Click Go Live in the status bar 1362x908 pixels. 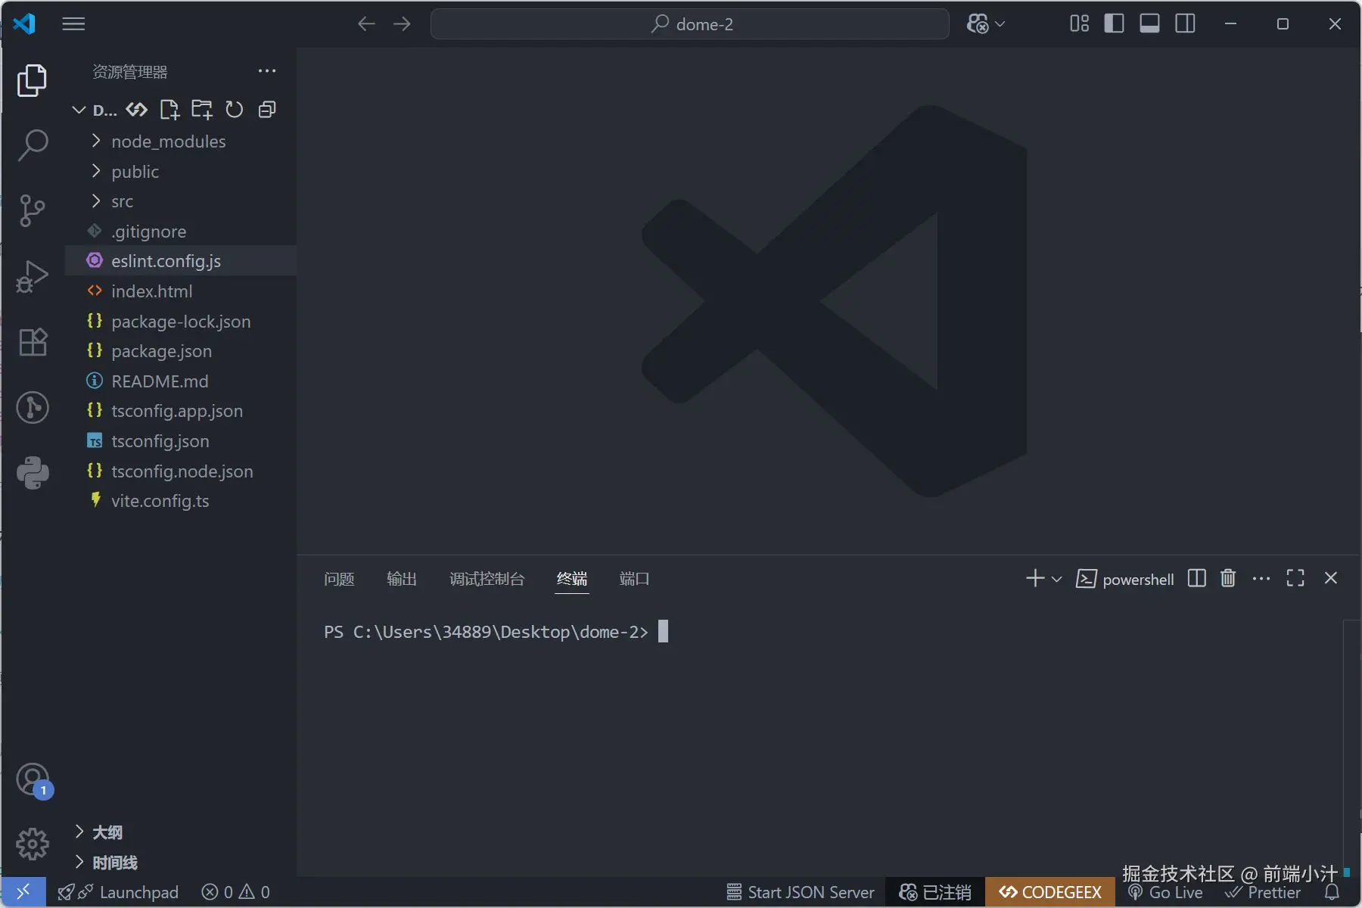point(1165,893)
